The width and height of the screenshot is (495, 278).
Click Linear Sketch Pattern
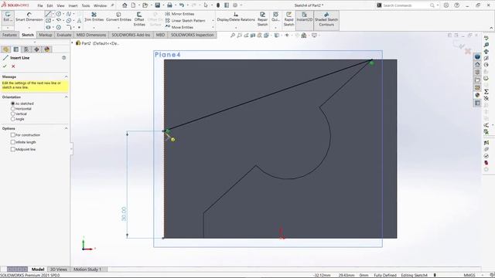tap(186, 21)
